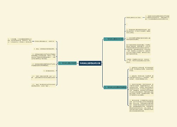Viewport: 177px width, 127px height.
Task: Click the bottom-right note numbered 4 under branch 三
Action: [142, 105]
